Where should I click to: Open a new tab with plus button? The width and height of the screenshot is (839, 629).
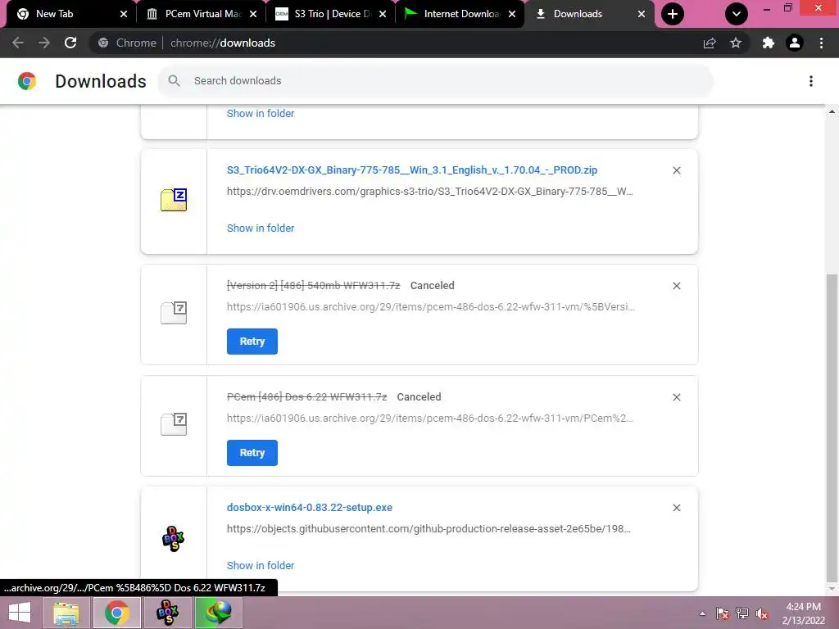673,14
